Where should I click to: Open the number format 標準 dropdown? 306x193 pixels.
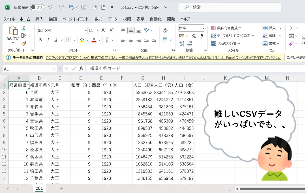(x=203, y=28)
